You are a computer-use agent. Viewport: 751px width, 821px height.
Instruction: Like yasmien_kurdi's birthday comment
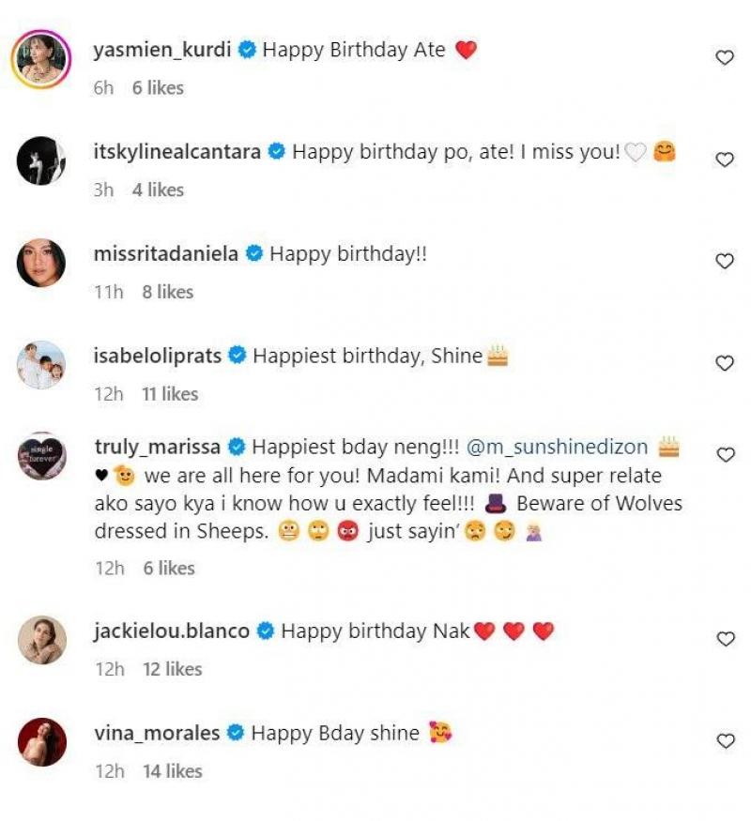pyautogui.click(x=725, y=58)
